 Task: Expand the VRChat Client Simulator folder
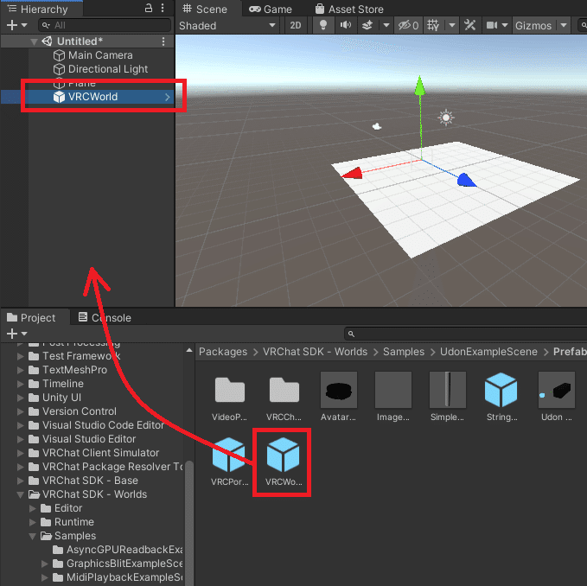21,453
